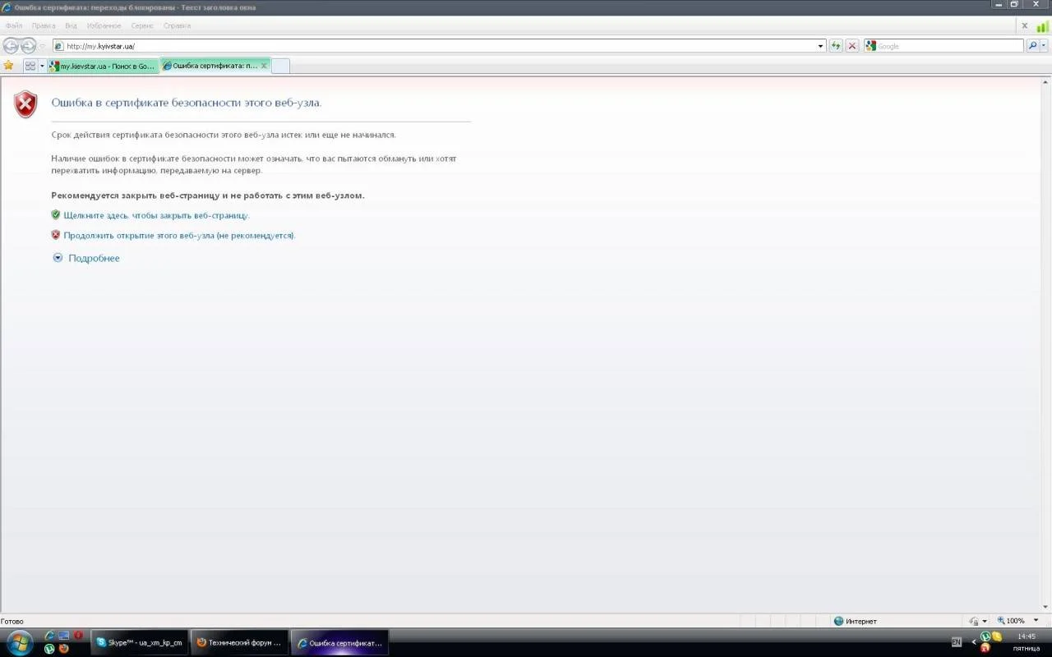Expand the Подробнее details section
The height and width of the screenshot is (657, 1052).
coord(86,258)
